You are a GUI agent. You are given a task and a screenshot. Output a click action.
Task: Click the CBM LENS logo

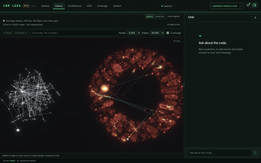click(x=12, y=6)
